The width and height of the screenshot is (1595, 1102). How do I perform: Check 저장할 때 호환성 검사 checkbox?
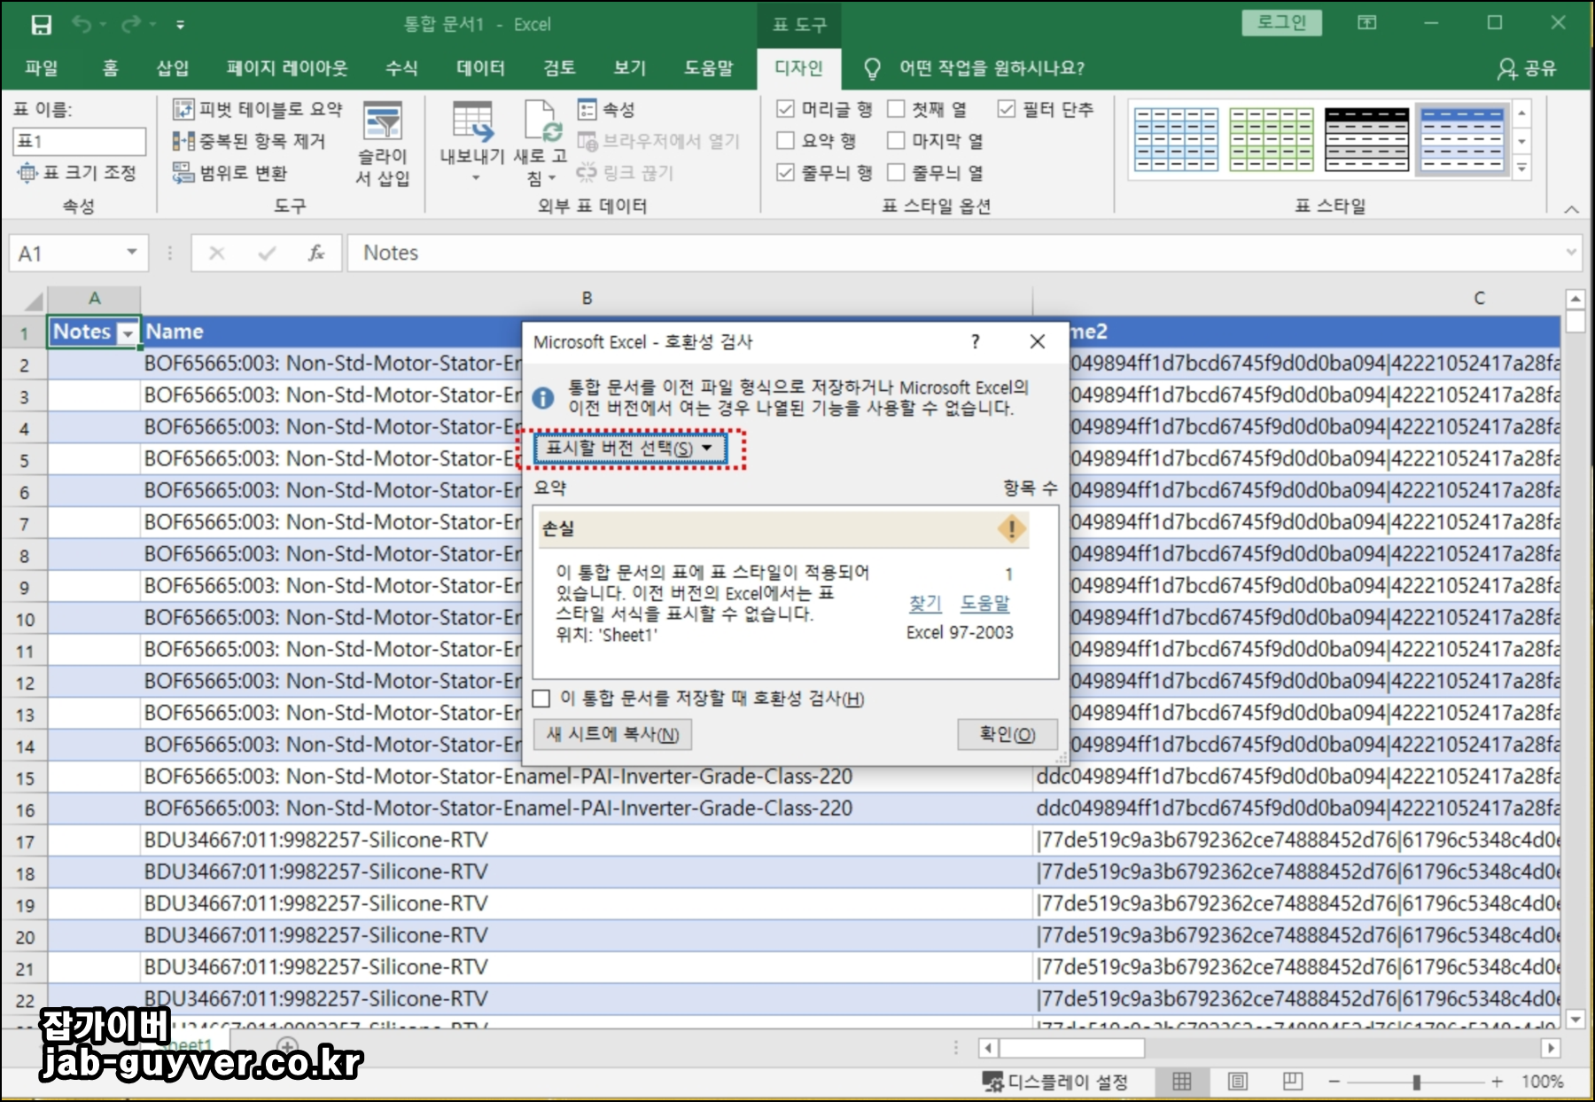(541, 699)
